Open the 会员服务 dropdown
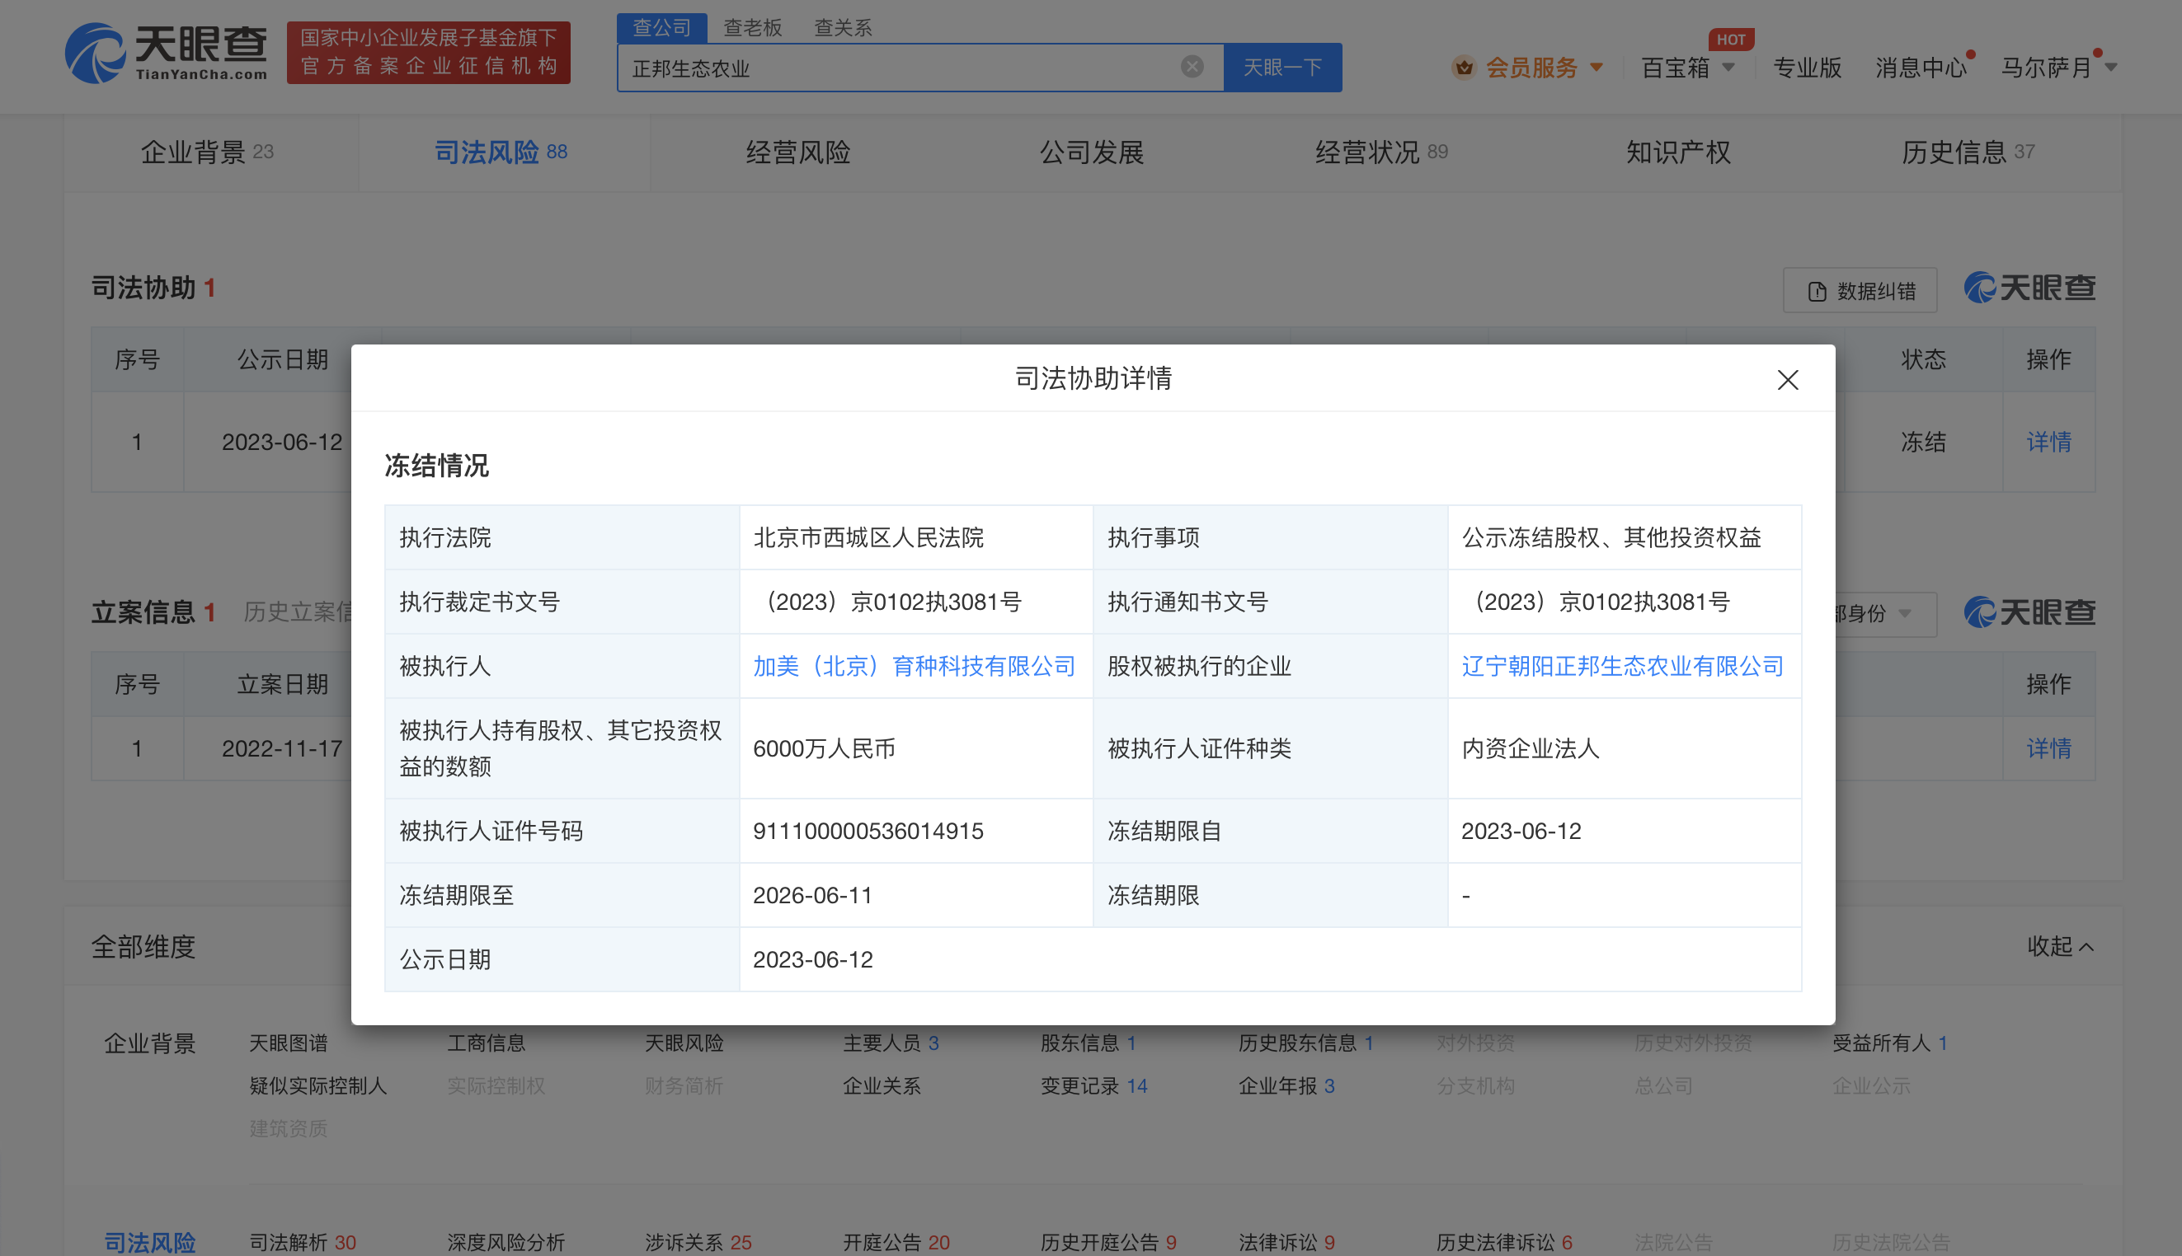Viewport: 2182px width, 1256px height. 1532,68
